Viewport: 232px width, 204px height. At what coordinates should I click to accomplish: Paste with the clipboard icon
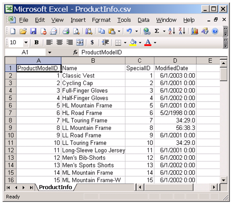tap(112, 31)
